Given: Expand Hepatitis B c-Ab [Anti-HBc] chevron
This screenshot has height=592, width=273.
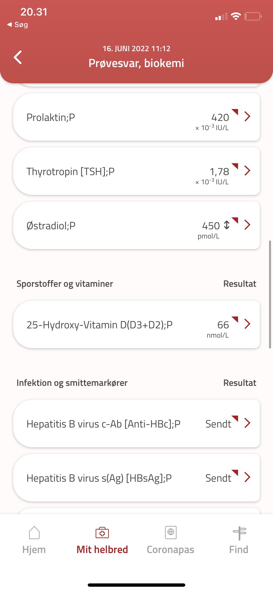Looking at the screenshot, I should pyautogui.click(x=247, y=423).
